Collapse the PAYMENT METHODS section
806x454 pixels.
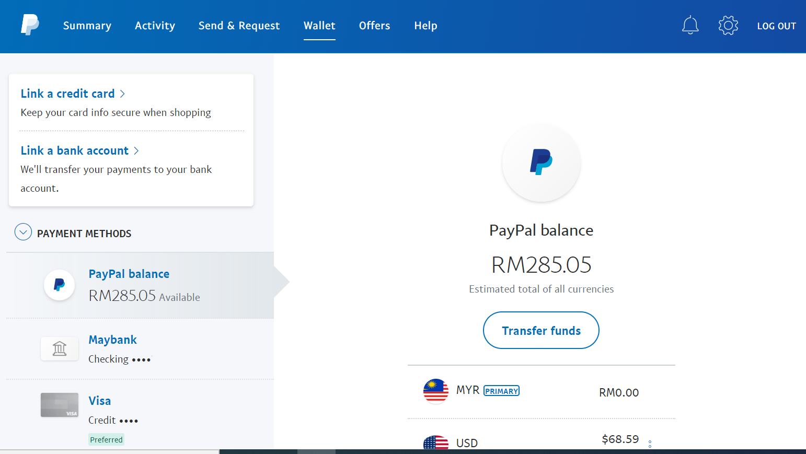click(23, 231)
